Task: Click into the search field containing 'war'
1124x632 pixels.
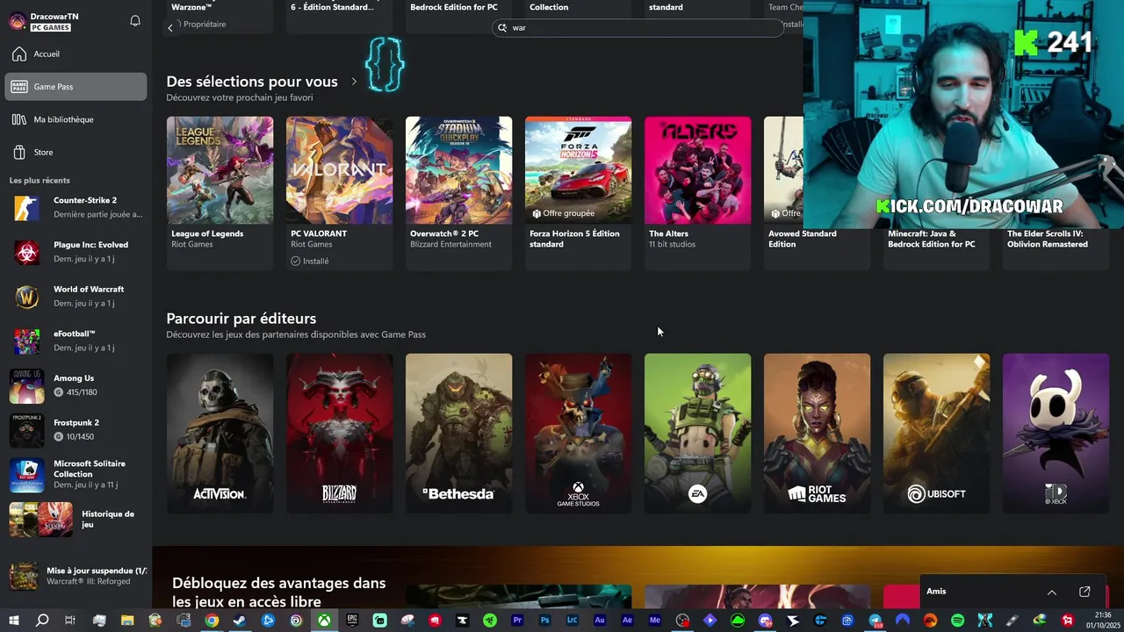Action: pyautogui.click(x=638, y=28)
